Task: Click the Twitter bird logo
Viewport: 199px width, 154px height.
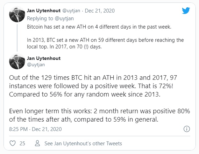Action: pos(186,10)
